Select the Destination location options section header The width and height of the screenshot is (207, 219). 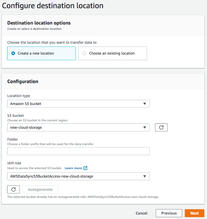point(39,23)
